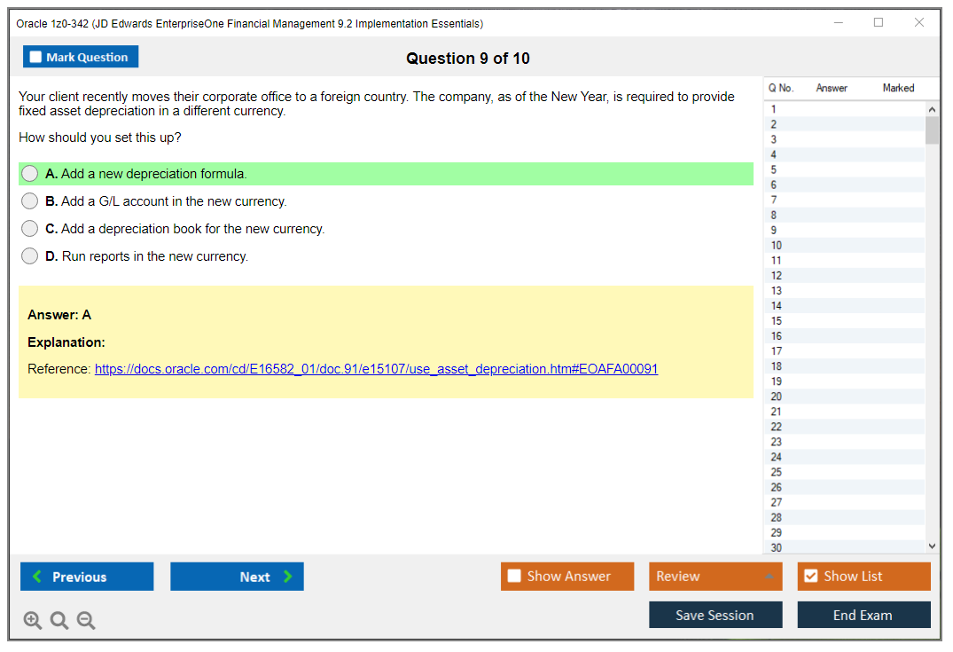Click the Save Session button
This screenshot has width=953, height=652.
715,615
